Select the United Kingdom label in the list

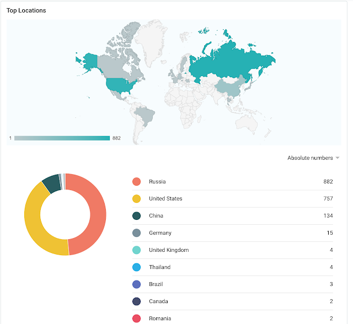(169, 250)
